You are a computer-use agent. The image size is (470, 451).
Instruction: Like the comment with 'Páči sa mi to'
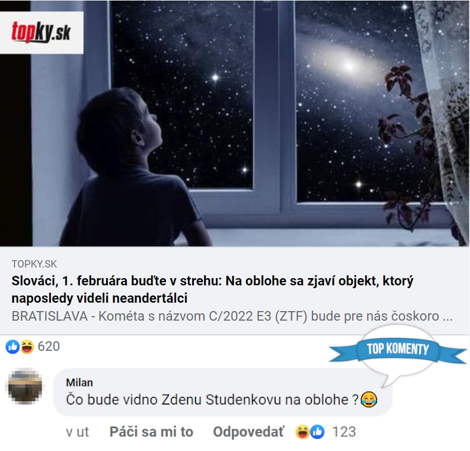point(151,432)
